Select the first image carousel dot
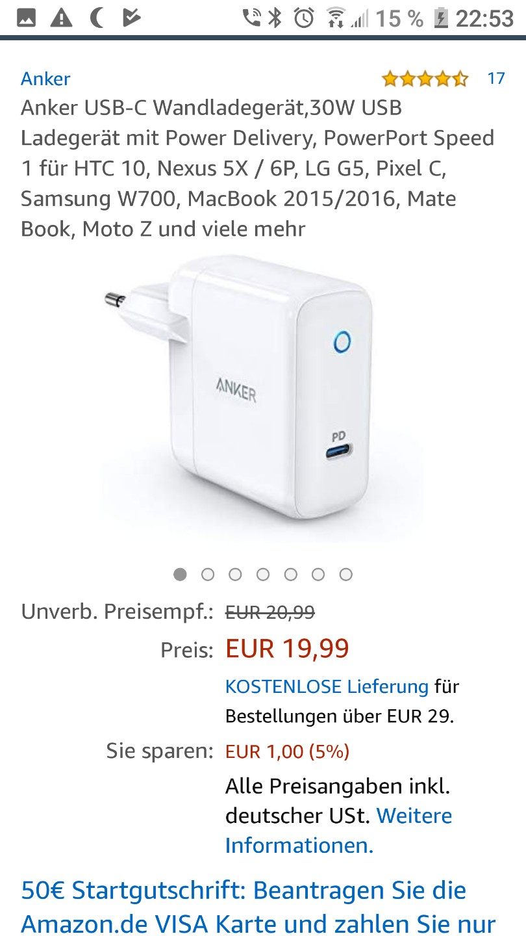The width and height of the screenshot is (526, 936). pos(180,574)
